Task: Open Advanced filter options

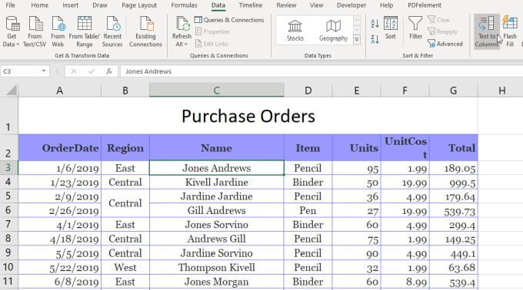Action: pos(445,44)
